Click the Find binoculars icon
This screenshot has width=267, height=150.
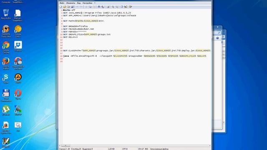point(99,7)
